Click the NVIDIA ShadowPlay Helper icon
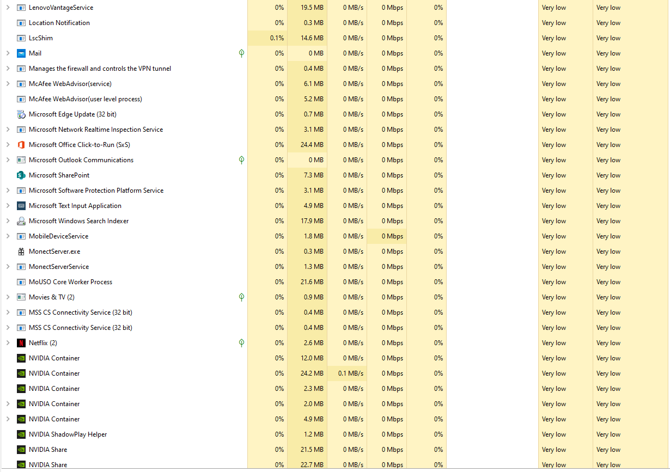Viewport: 670px width, 472px height. 21,434
